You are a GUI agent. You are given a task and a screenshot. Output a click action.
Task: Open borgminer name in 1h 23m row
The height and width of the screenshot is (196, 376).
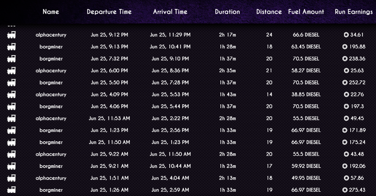click(x=51, y=166)
